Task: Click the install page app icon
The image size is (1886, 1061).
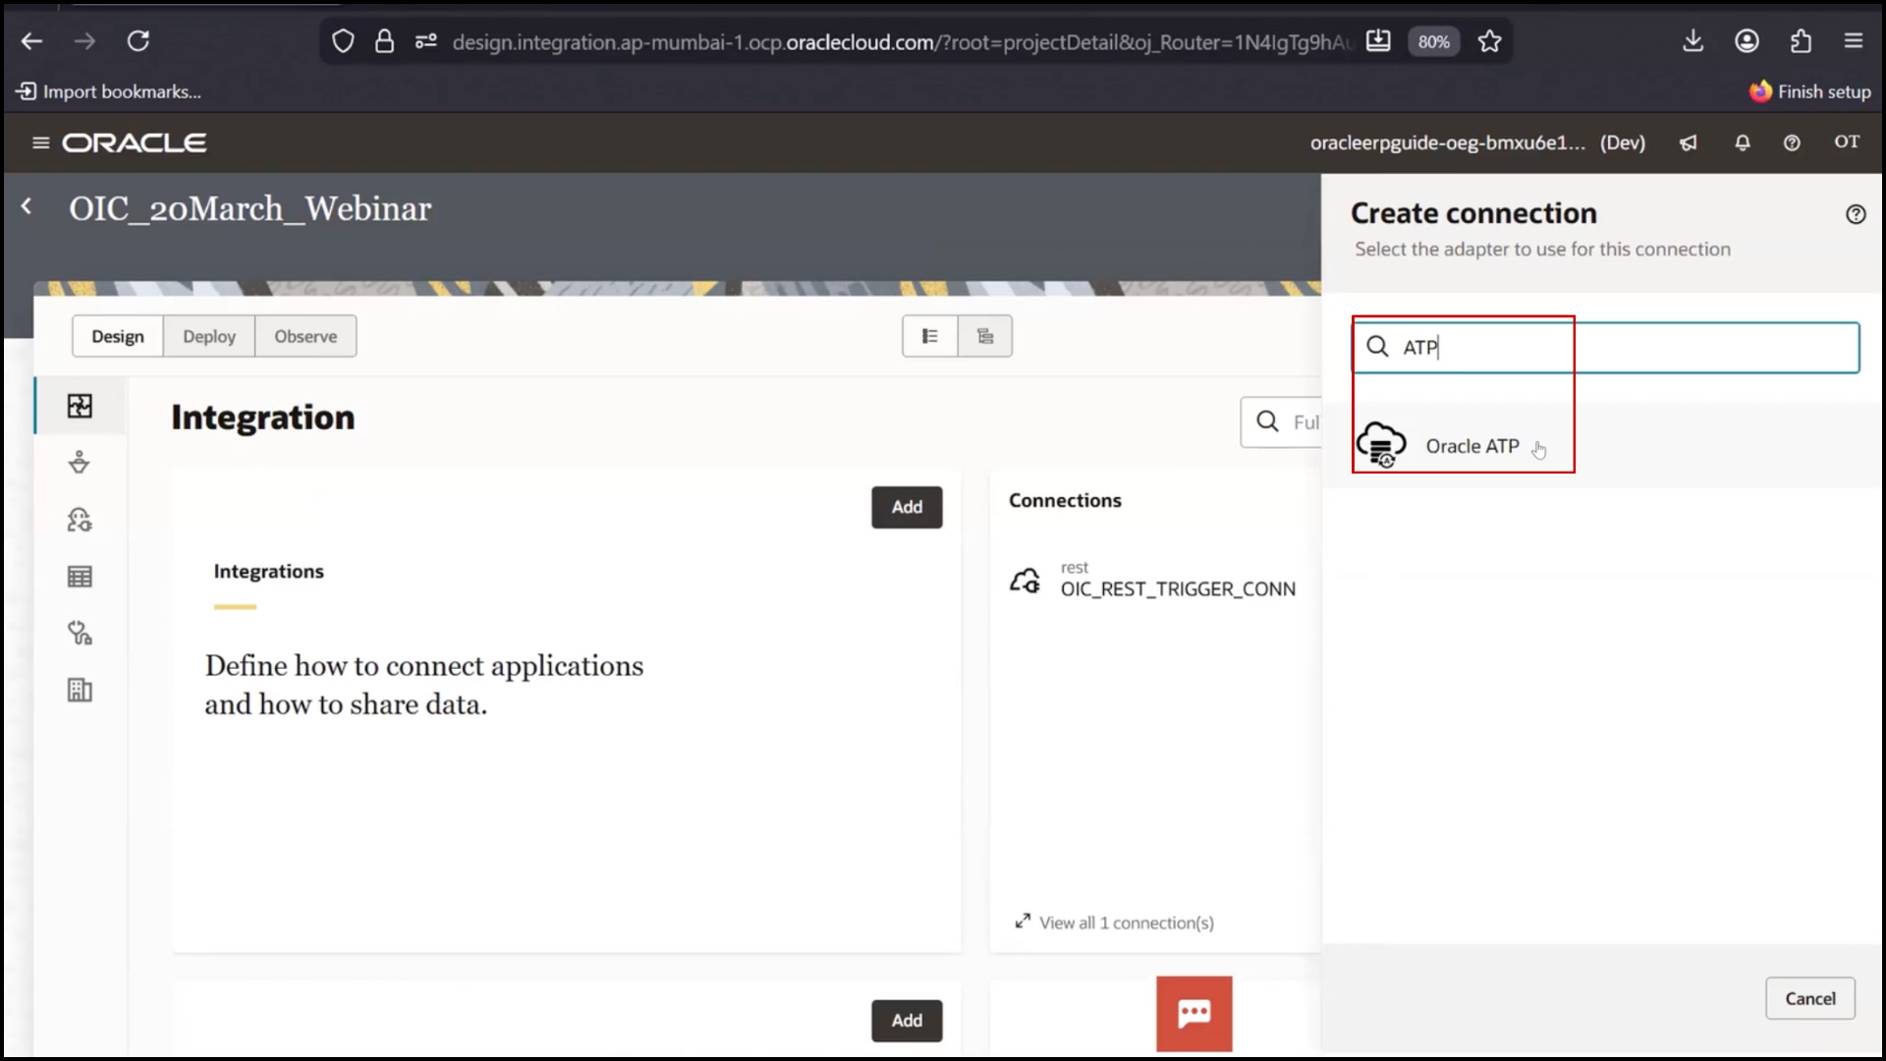Action: click(1378, 41)
